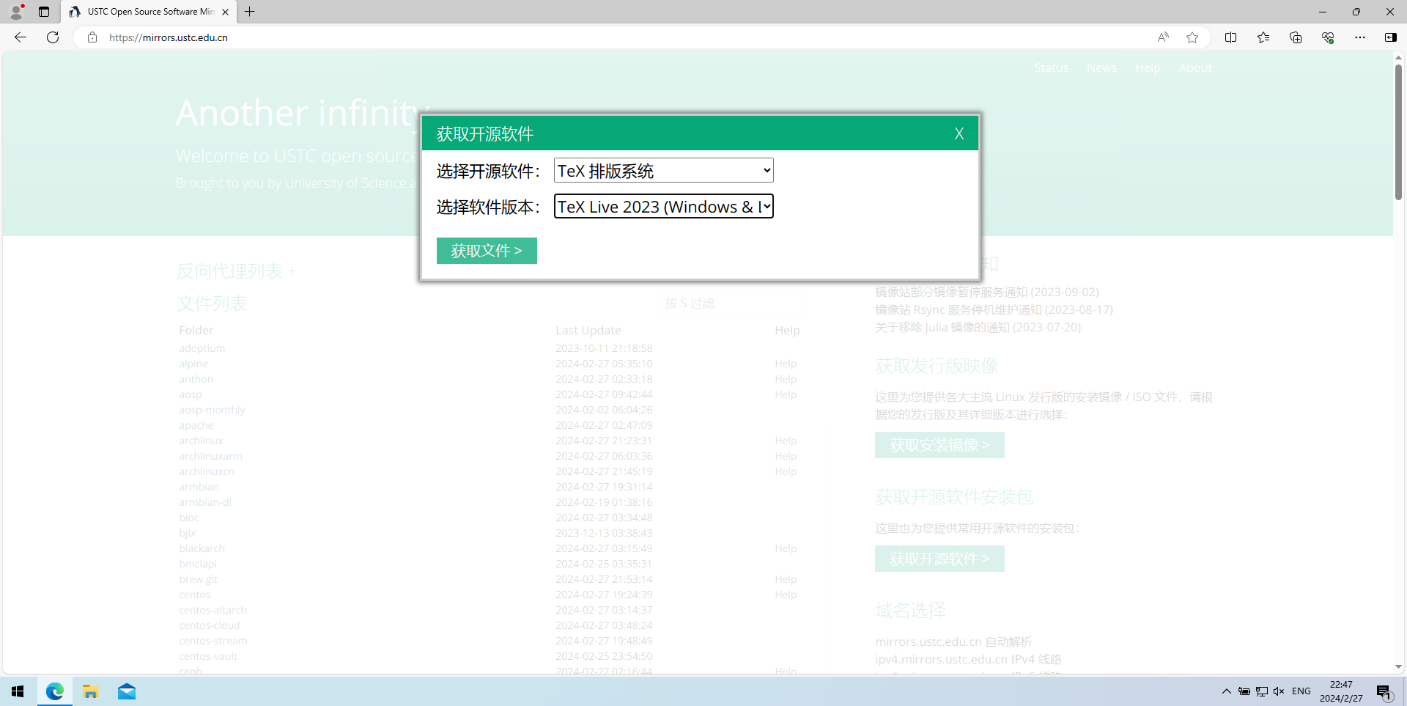Expand 反向代理列表 + section
Screen dimensions: 1407x706
(x=236, y=271)
